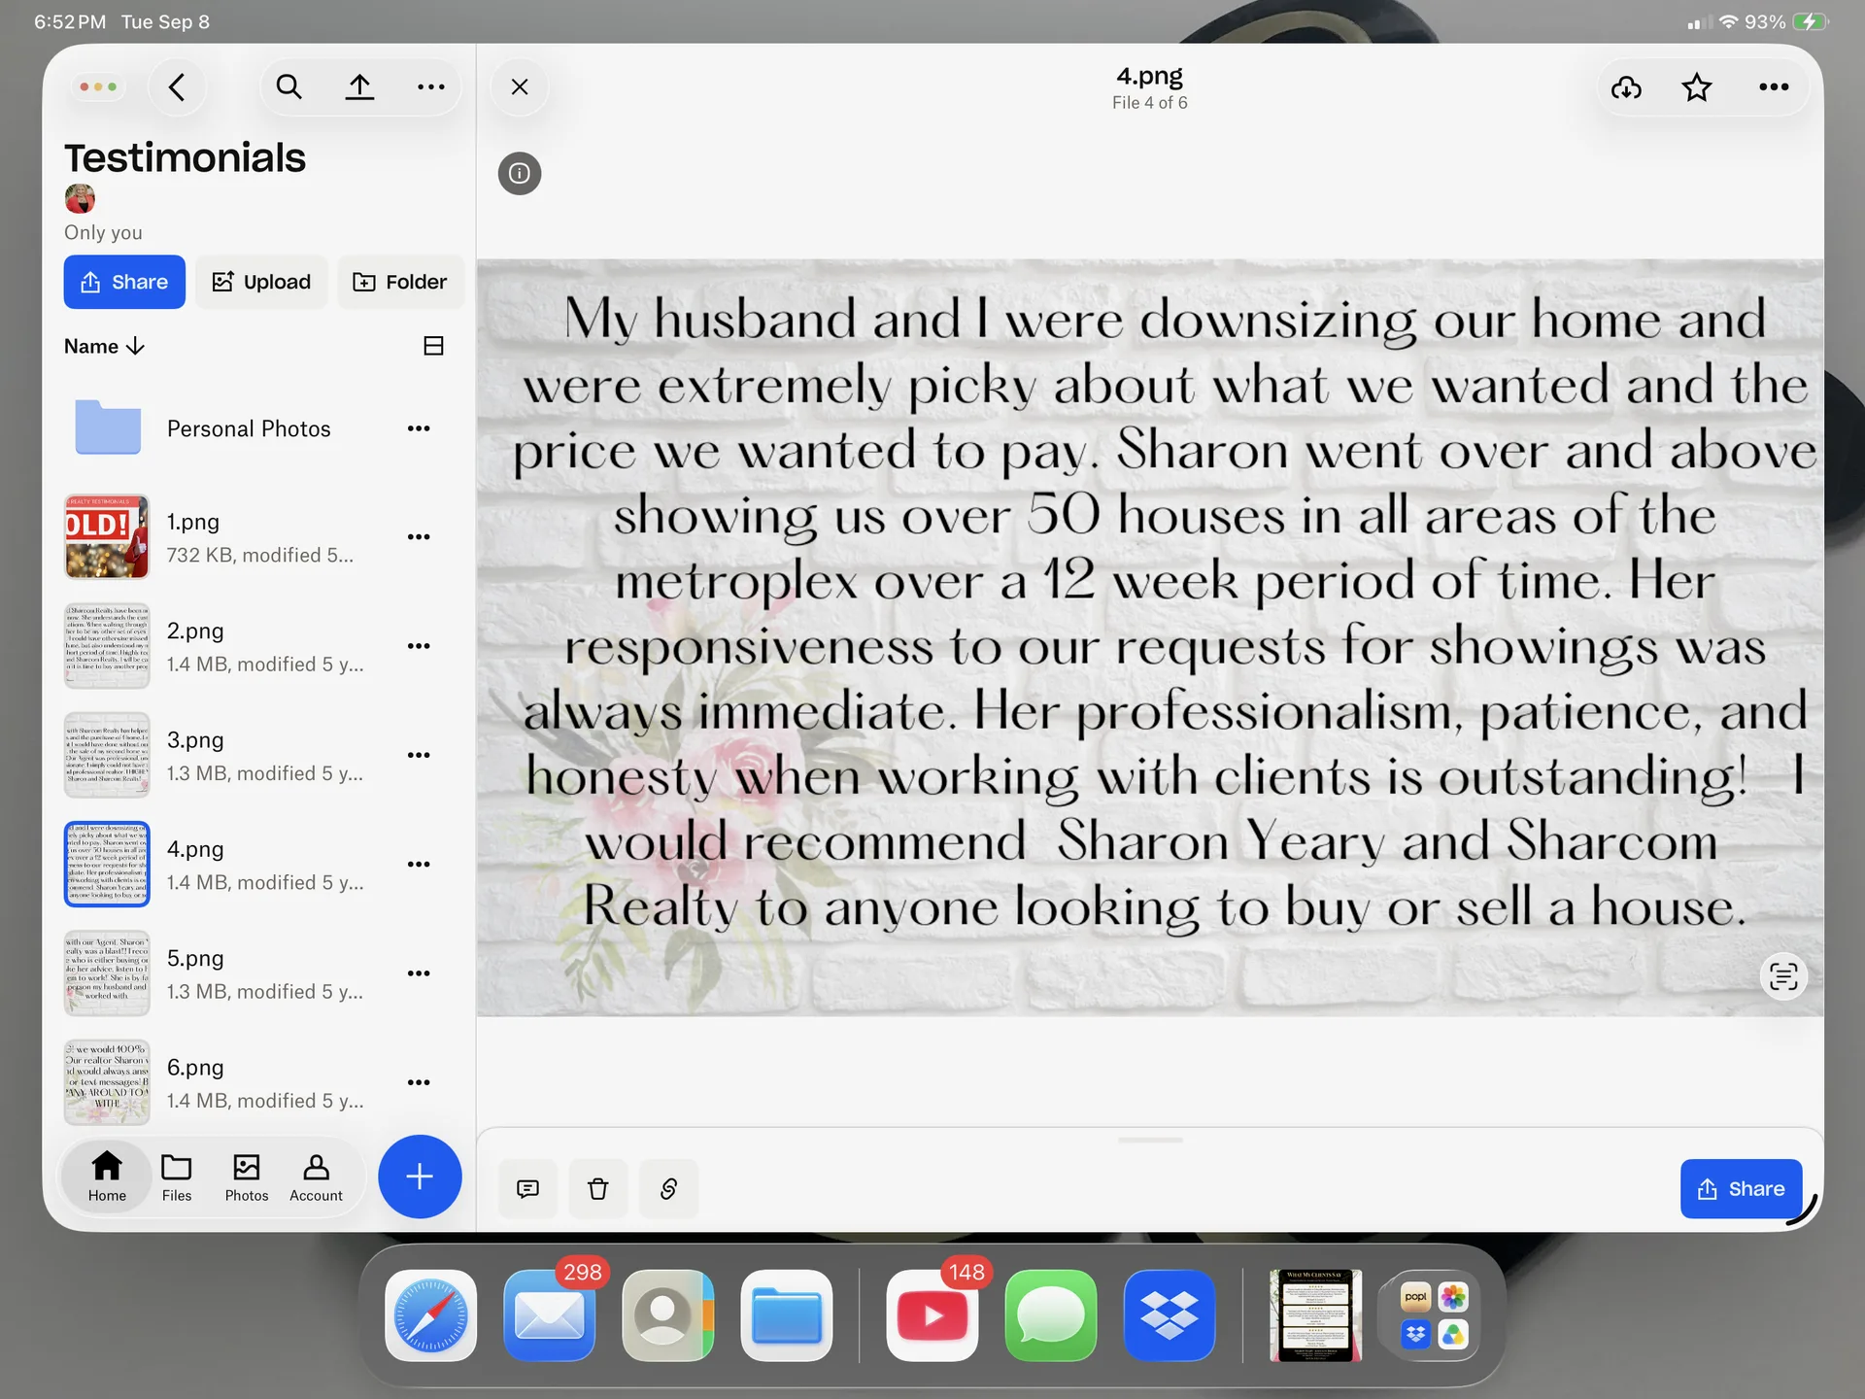The height and width of the screenshot is (1399, 1865).
Task: Open the preview more options menu
Action: 1774,87
